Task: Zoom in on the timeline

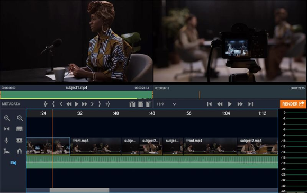Action: [7, 118]
